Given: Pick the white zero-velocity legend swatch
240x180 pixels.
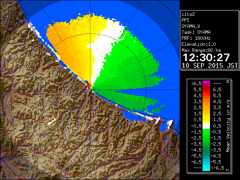Looking at the screenshot, I should pos(206,126).
